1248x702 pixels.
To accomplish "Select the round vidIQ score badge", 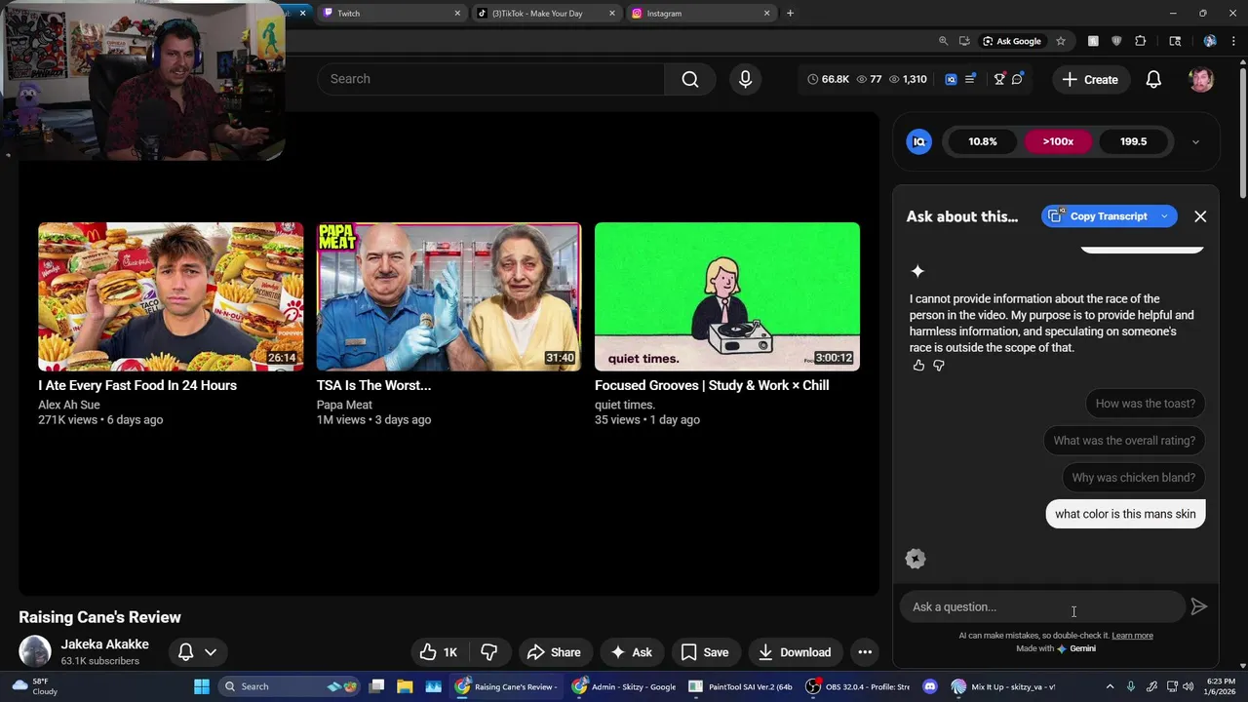I will pyautogui.click(x=918, y=141).
